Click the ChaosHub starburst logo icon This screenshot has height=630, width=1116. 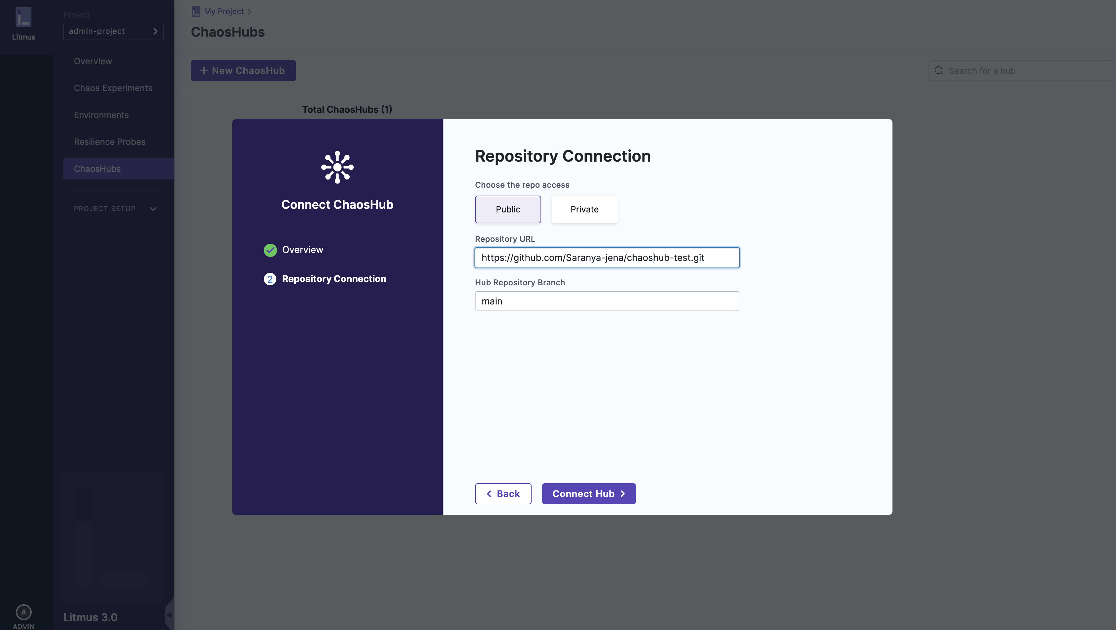click(337, 167)
